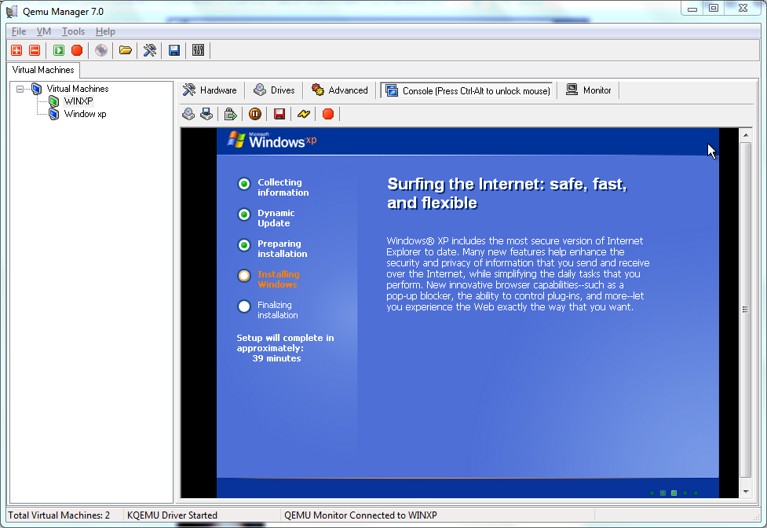
Task: Reset the VM with the lightning icon
Action: [x=304, y=114]
